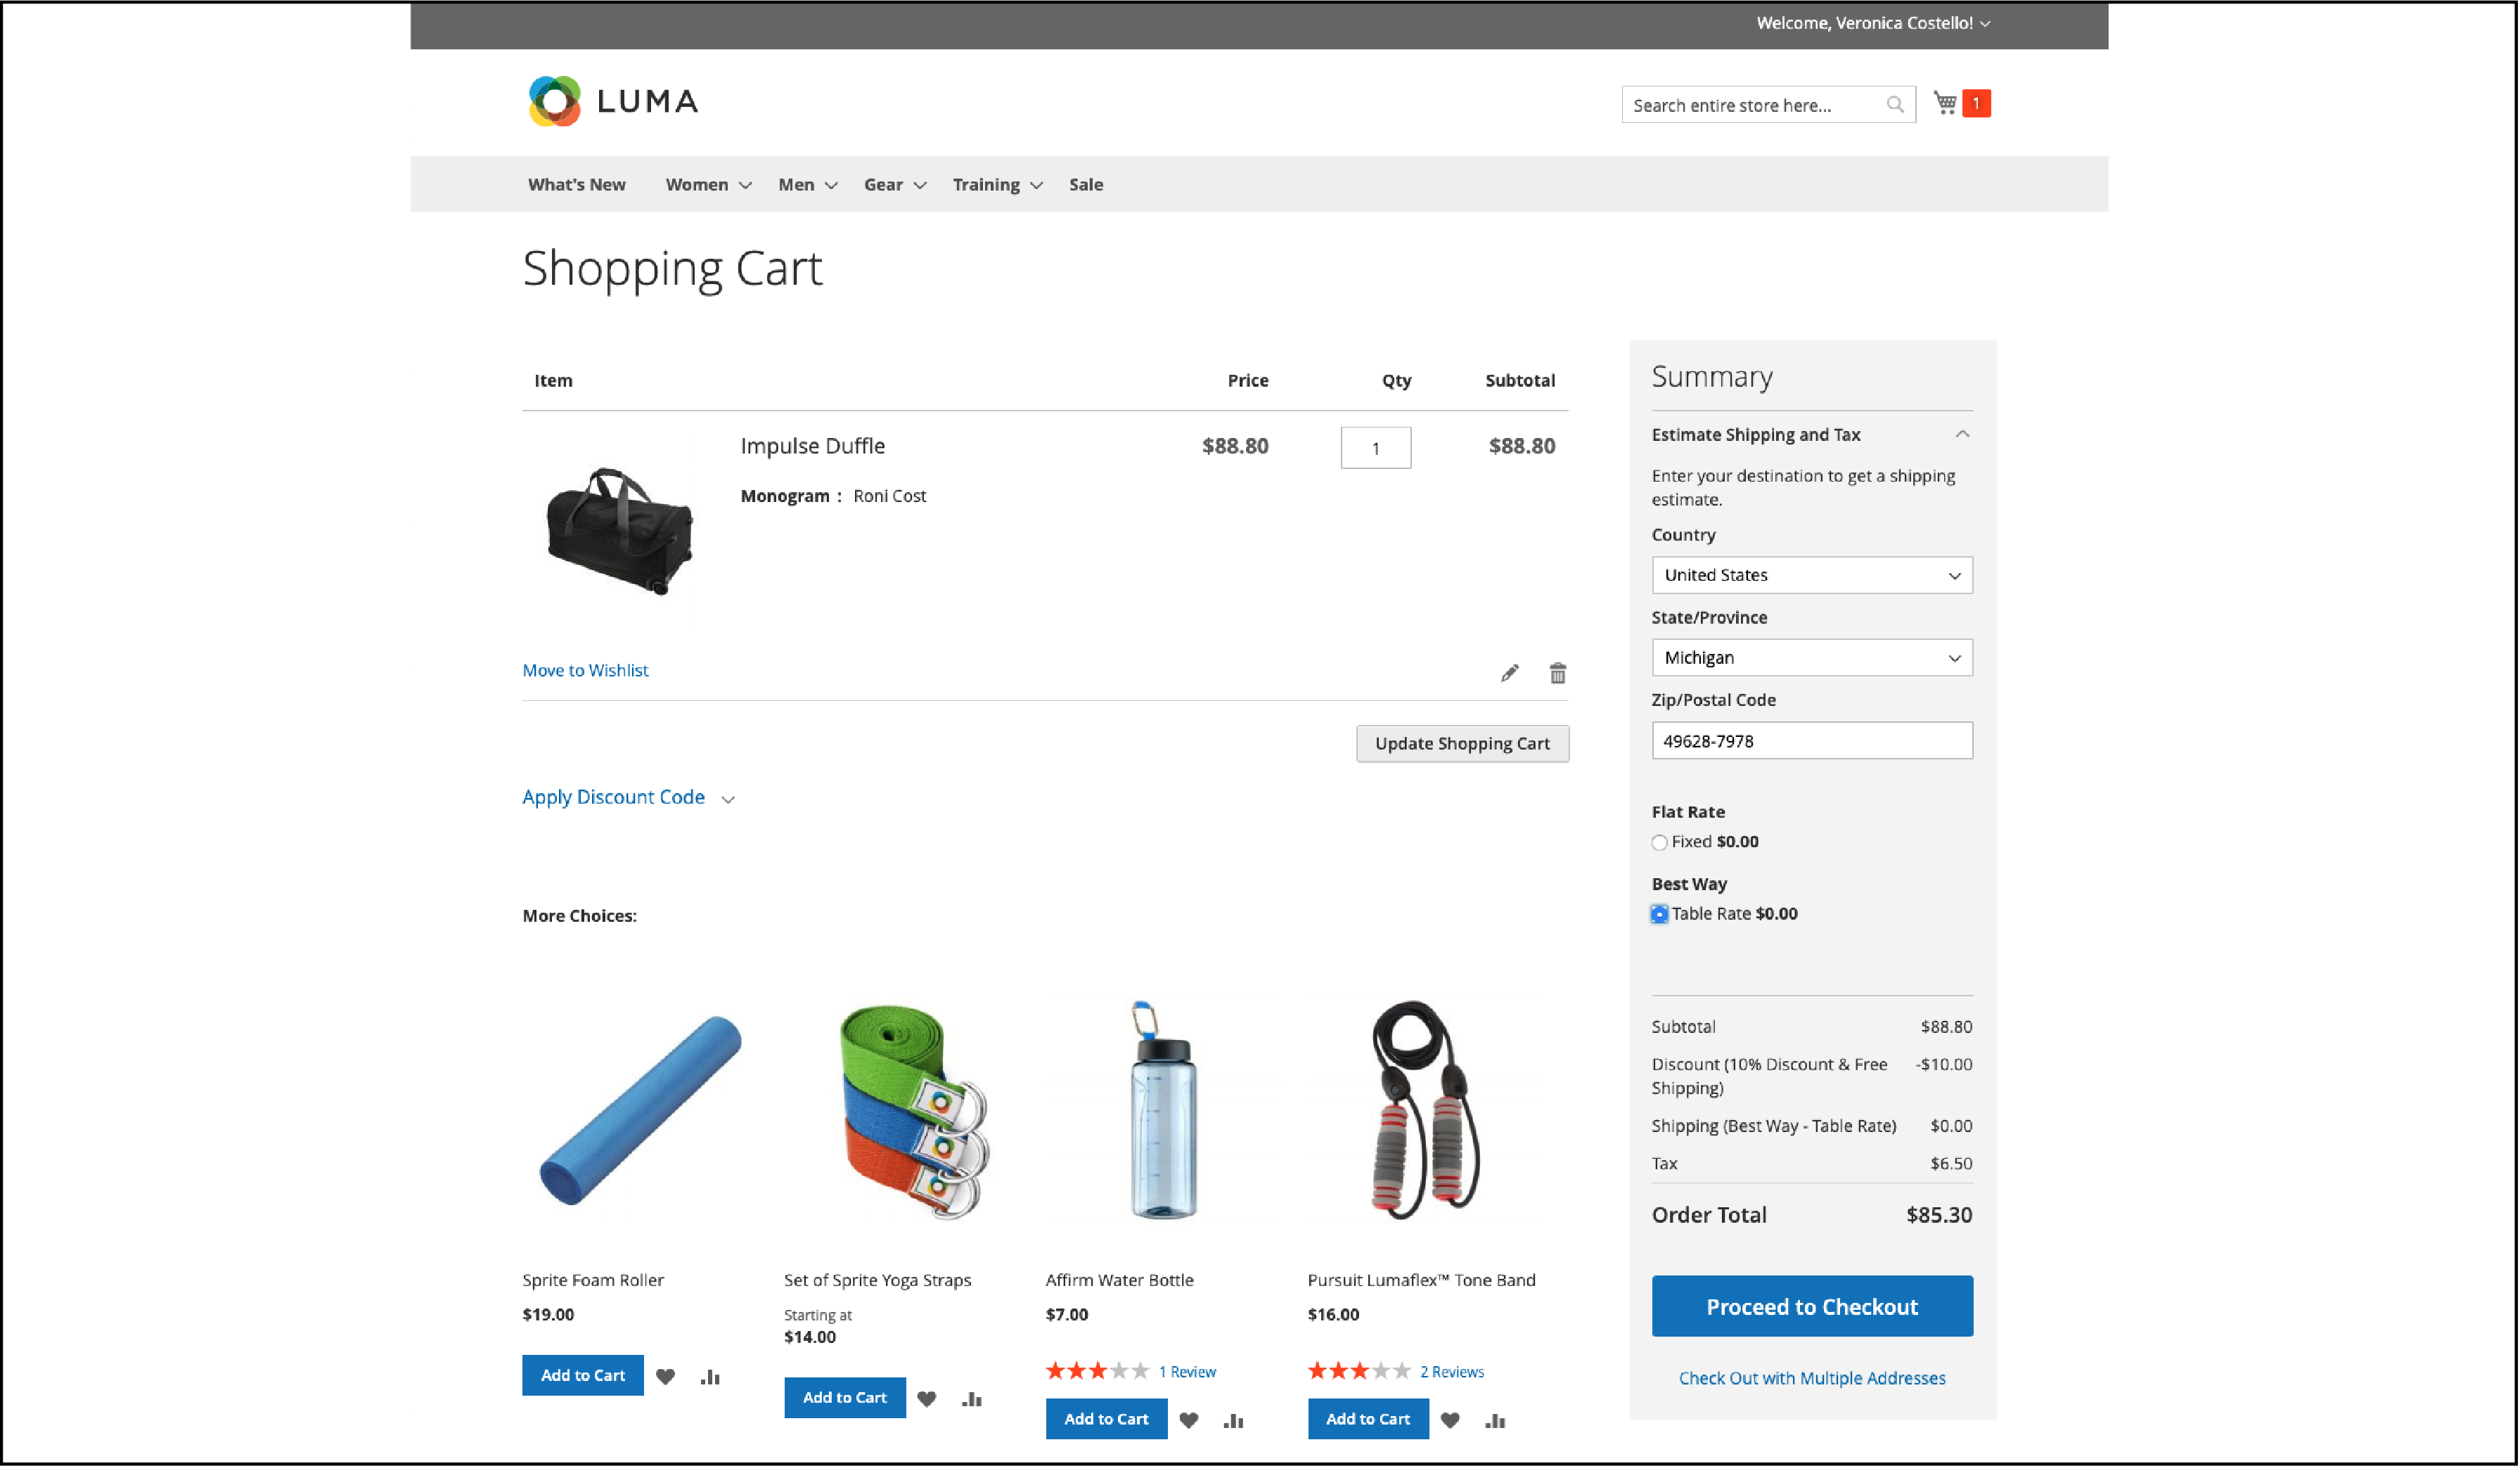Image resolution: width=2520 pixels, height=1466 pixels.
Task: Open the State/Province dropdown in Summary
Action: (1811, 658)
